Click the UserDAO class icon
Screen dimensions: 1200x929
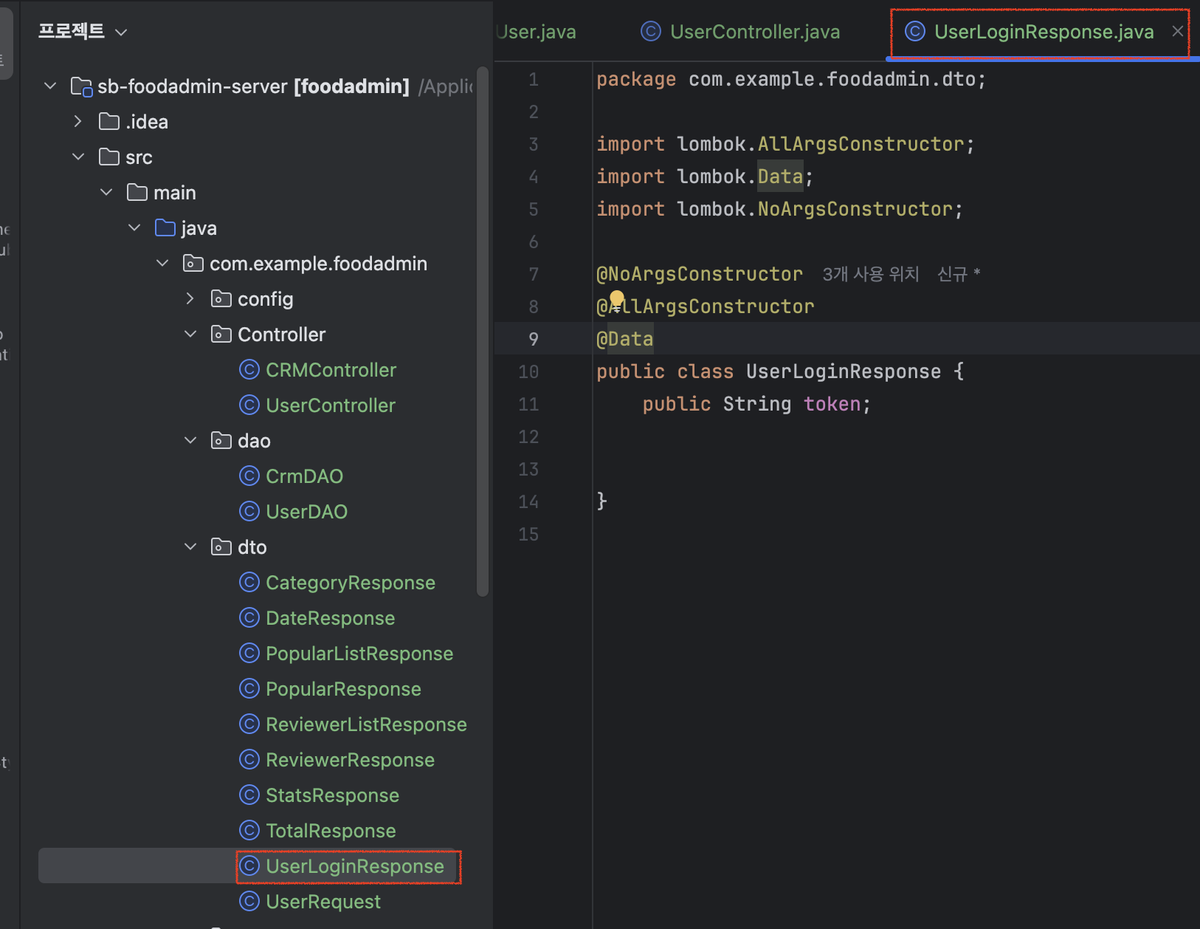click(x=249, y=511)
